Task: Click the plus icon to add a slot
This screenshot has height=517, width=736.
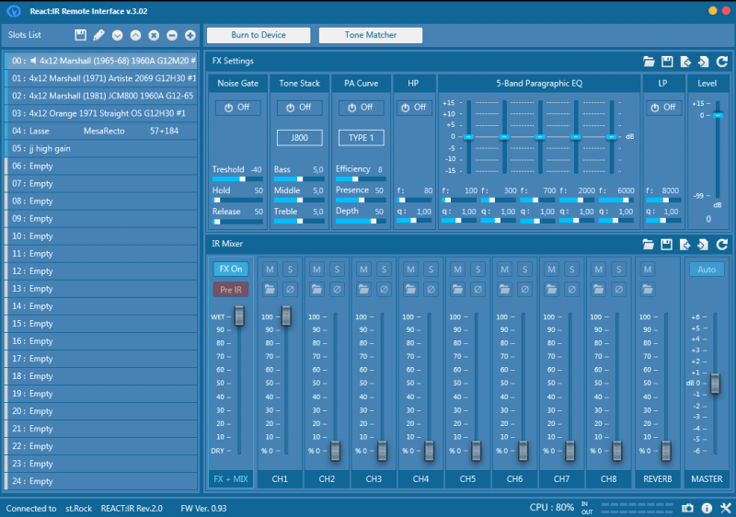Action: click(x=190, y=35)
